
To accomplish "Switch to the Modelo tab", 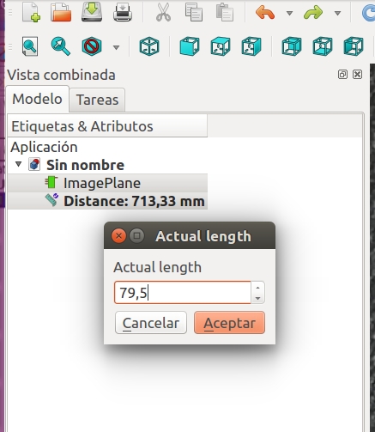I will coord(37,99).
